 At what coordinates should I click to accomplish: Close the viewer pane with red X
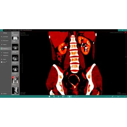click(125, 32)
